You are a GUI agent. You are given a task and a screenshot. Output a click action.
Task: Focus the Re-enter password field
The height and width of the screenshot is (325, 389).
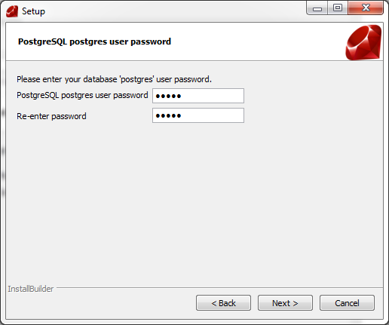(198, 115)
